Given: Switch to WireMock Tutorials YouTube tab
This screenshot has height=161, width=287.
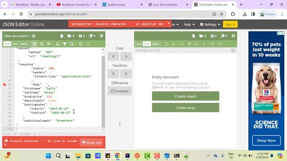Looking at the screenshot, I should (x=77, y=5).
